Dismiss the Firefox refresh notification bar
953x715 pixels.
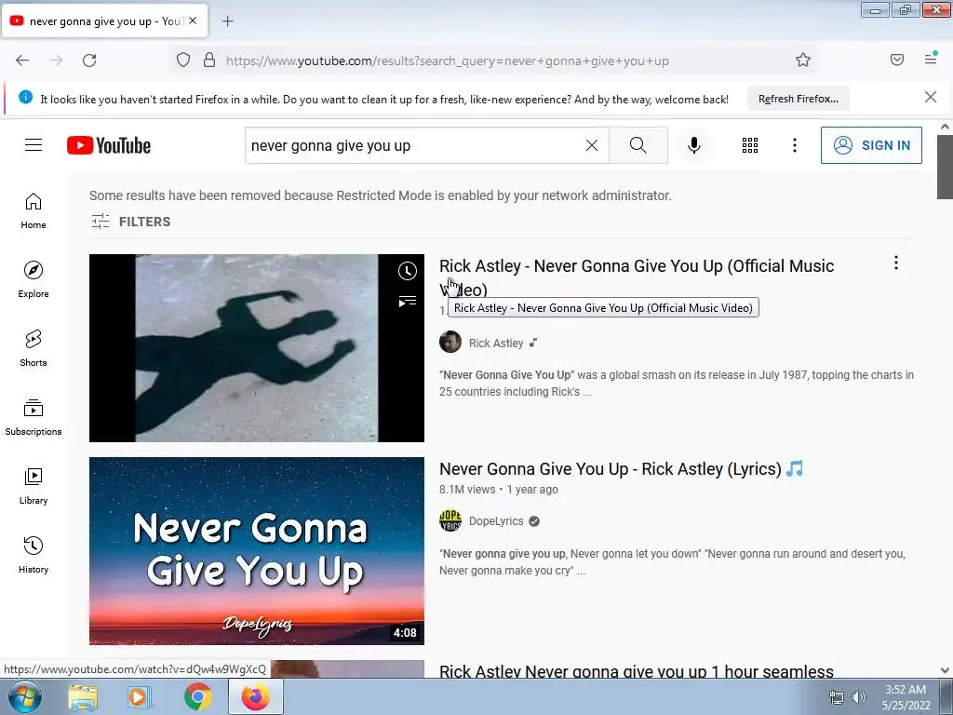(931, 97)
